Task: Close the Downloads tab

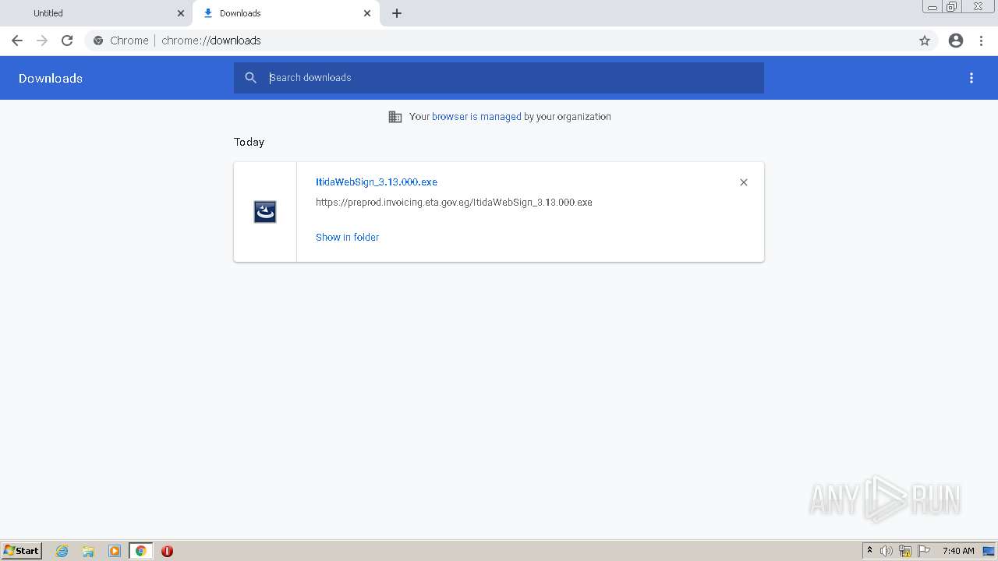Action: pos(367,13)
